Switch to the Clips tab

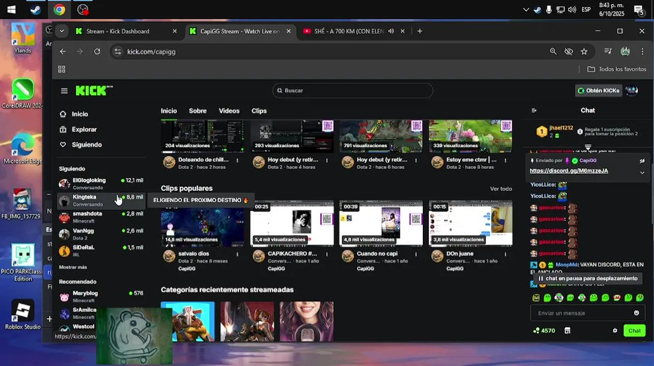point(259,111)
